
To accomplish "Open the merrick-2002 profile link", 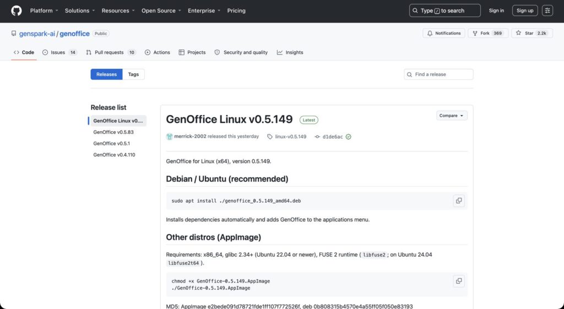I will 190,137.
